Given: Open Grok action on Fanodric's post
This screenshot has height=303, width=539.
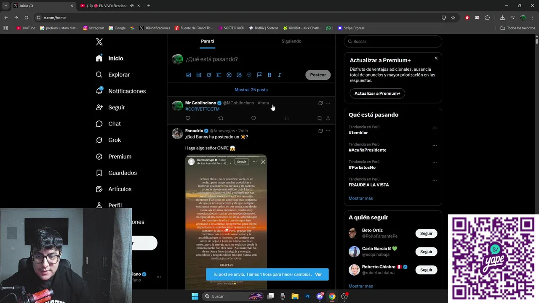Looking at the screenshot, I should pyautogui.click(x=320, y=131).
